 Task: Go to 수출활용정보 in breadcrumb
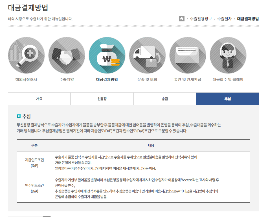201,19
